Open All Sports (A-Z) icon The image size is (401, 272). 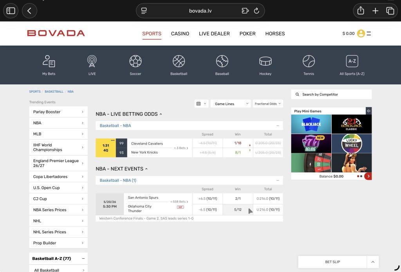point(352,65)
